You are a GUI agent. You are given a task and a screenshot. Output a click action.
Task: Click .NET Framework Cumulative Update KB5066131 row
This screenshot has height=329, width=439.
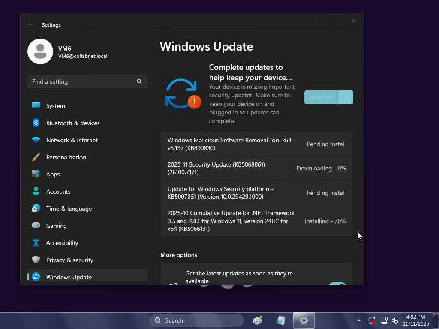pos(256,221)
